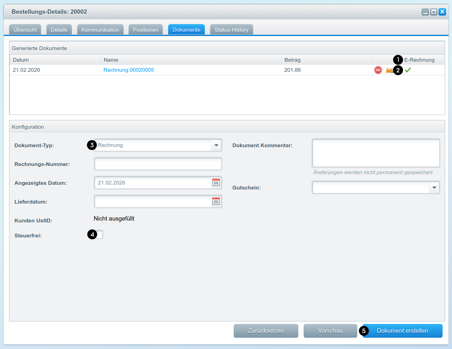The width and height of the screenshot is (452, 349).
Task: Click the red delete icon for Rechnung 00020005
Action: click(x=378, y=70)
